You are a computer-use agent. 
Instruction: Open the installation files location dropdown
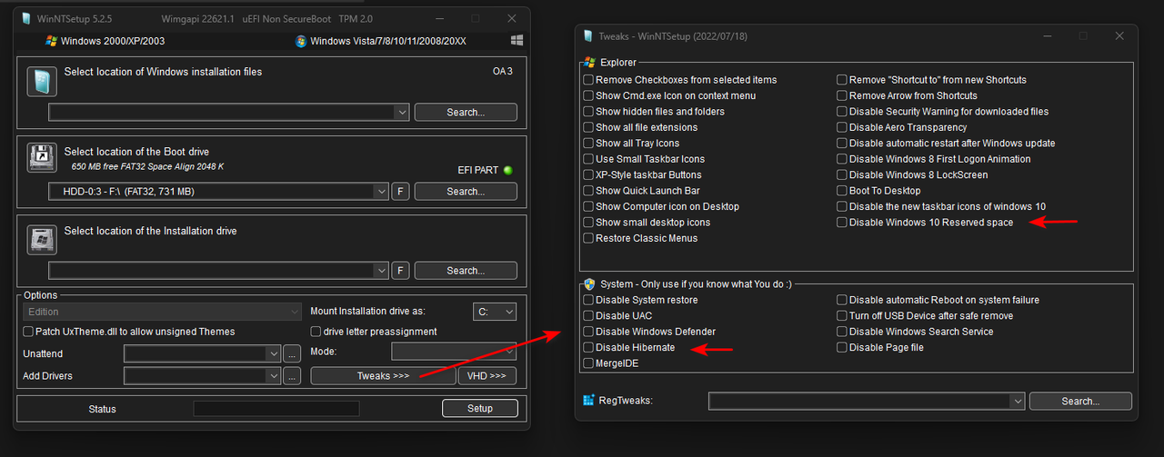pyautogui.click(x=402, y=112)
